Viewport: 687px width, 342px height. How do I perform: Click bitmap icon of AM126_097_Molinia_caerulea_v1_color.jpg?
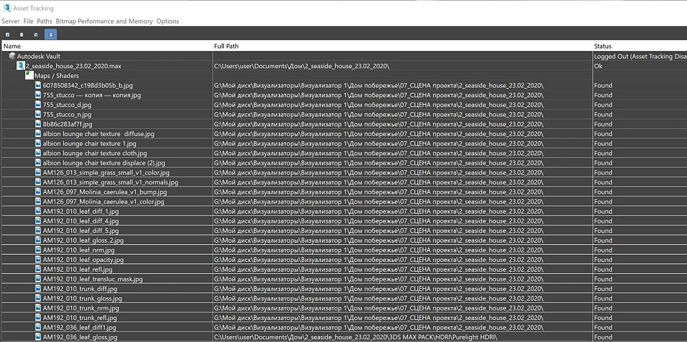38,201
